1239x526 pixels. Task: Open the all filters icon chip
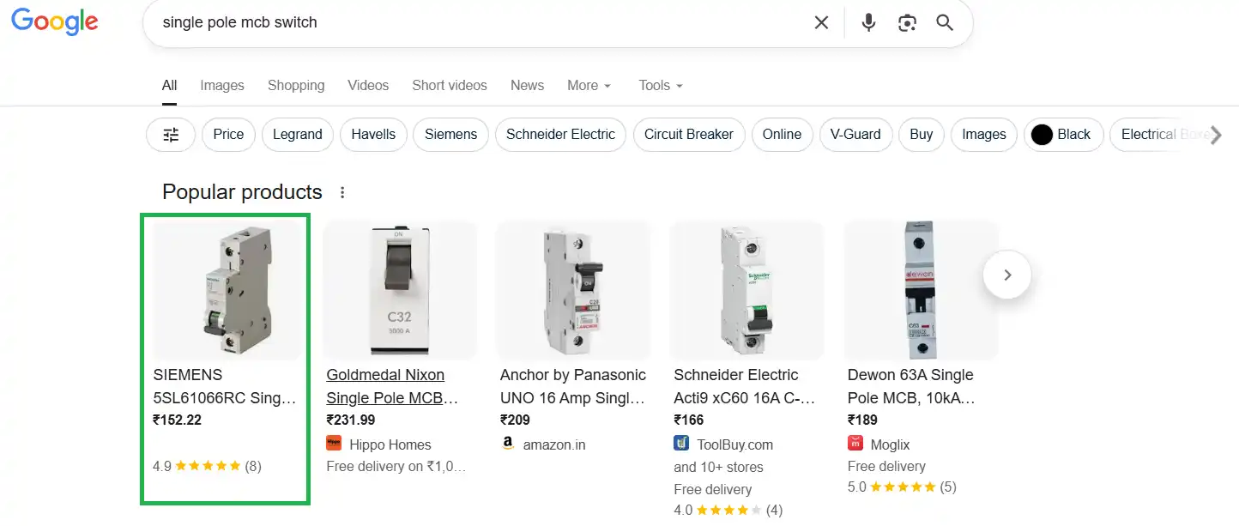pyautogui.click(x=172, y=135)
